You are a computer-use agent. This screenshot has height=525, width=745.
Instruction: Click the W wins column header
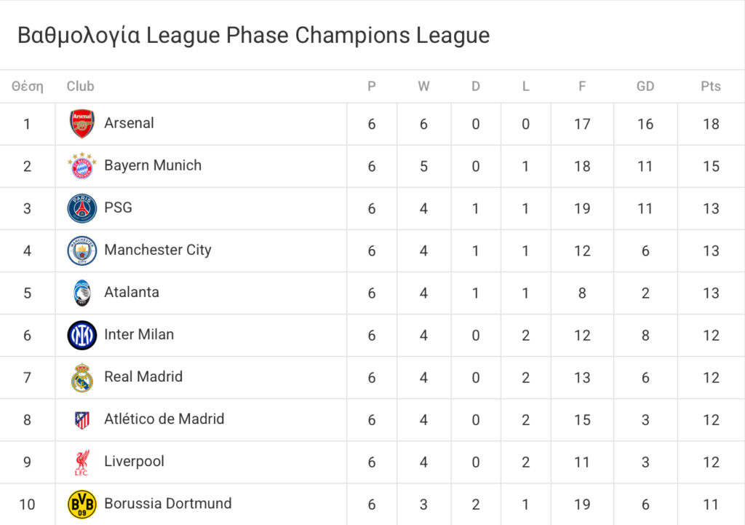tap(423, 86)
